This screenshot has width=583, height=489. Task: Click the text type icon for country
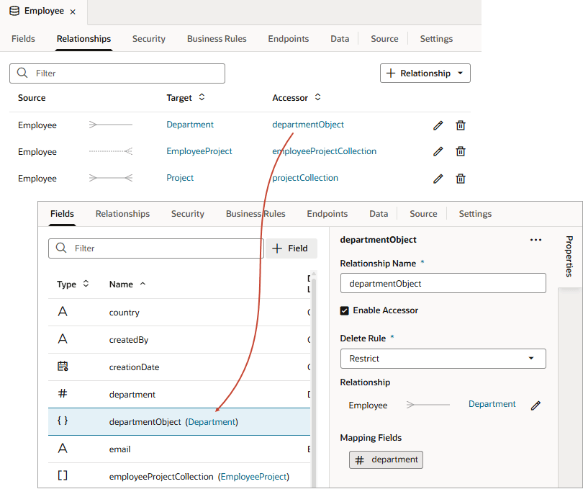coord(63,312)
